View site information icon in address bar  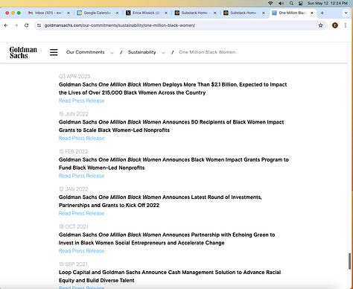coord(39,25)
